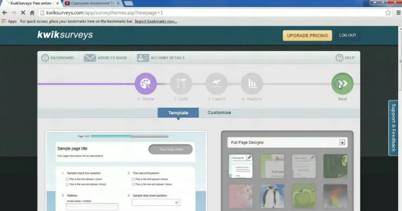Viewport: 402px width, 211px height.
Task: Bookmark this page with the star icon
Action: point(388,13)
